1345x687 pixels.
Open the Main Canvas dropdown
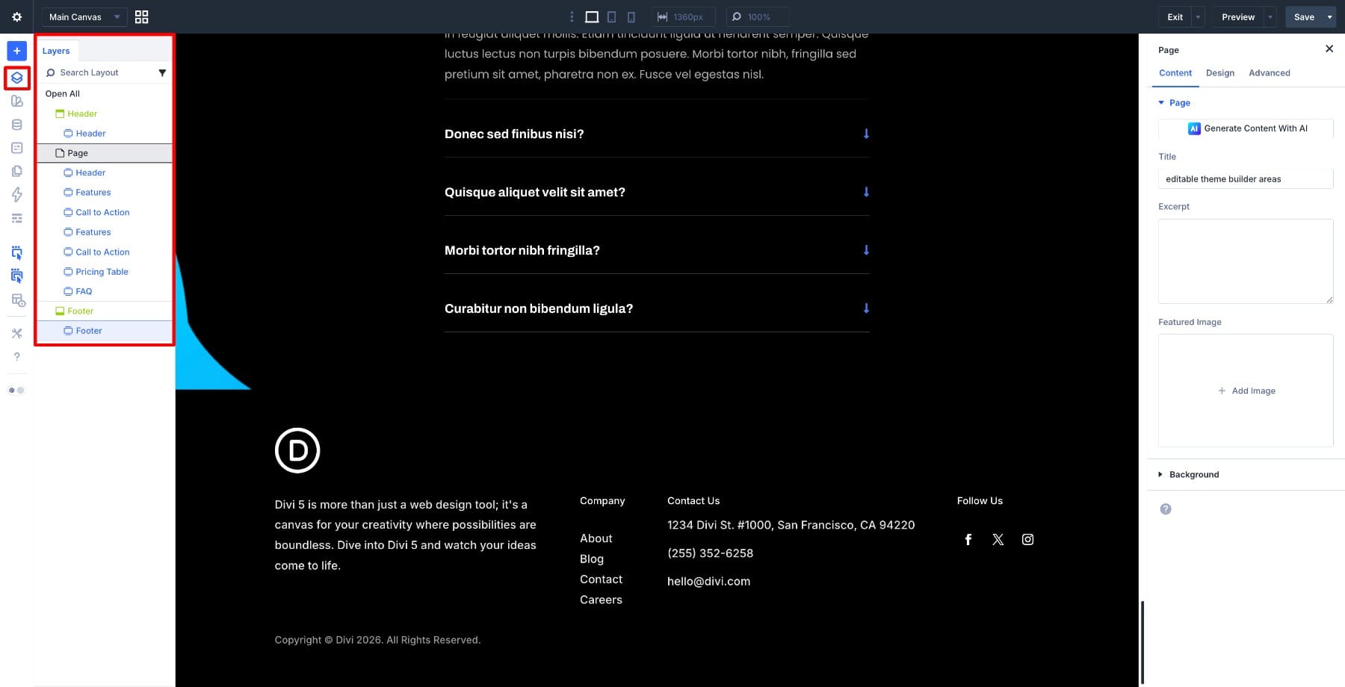tap(83, 16)
